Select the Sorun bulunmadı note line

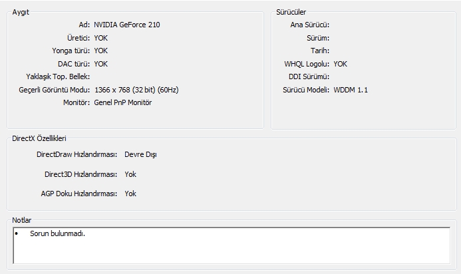point(57,233)
